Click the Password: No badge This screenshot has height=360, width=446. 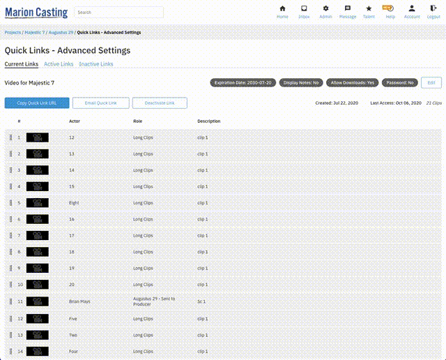(x=399, y=82)
